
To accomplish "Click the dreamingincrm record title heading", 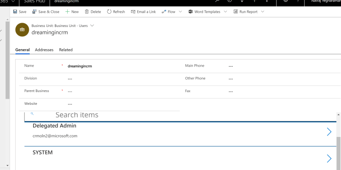I will click(x=50, y=33).
